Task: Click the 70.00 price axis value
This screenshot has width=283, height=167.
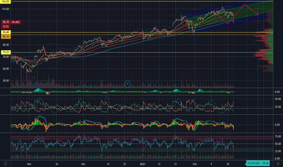Action: click(6, 57)
